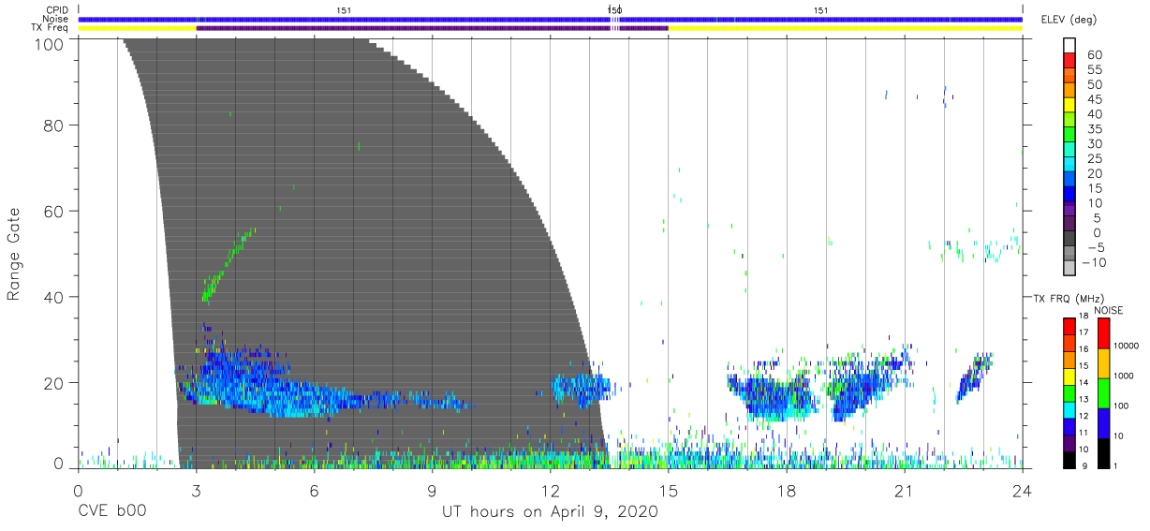This screenshot has width=1150, height=531.
Task: Click the 12 tick on the UT hours axis
Action: click(550, 491)
